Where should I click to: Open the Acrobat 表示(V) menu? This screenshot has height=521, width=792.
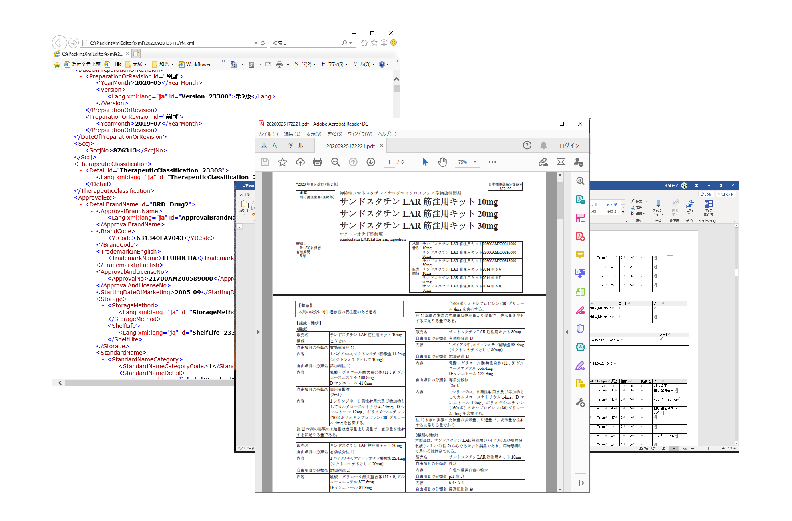tap(314, 134)
